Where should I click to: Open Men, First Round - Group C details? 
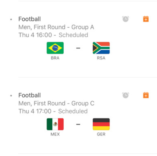(x=56, y=103)
